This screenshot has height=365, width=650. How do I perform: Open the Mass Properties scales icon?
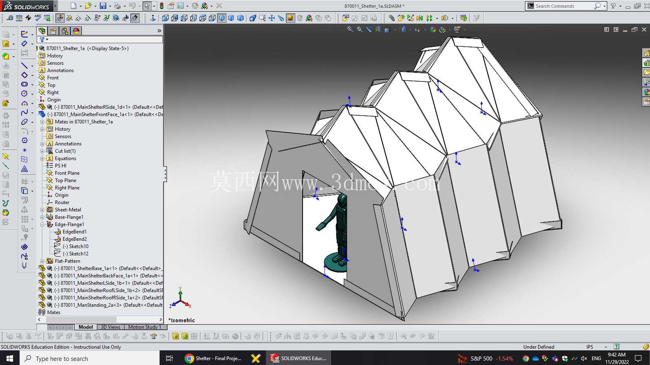click(x=19, y=18)
